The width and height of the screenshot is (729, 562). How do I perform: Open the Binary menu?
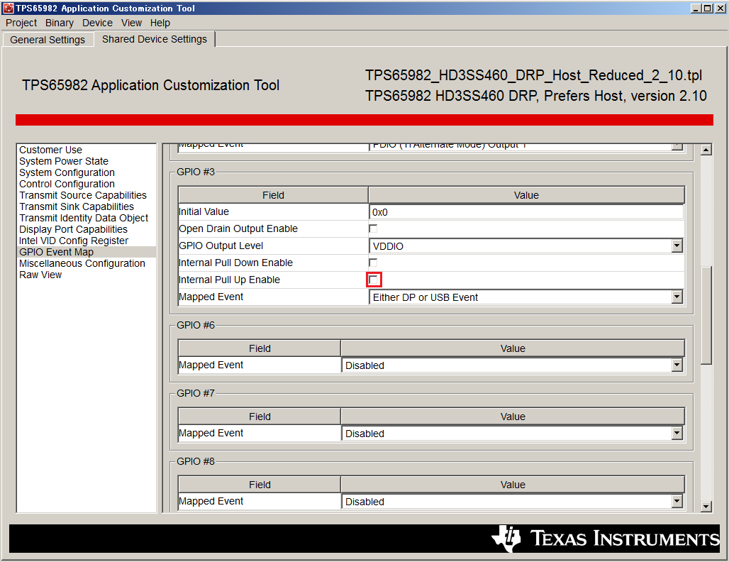pos(60,23)
